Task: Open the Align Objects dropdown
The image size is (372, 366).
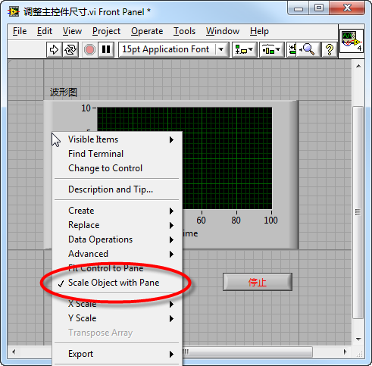Action: [x=245, y=49]
